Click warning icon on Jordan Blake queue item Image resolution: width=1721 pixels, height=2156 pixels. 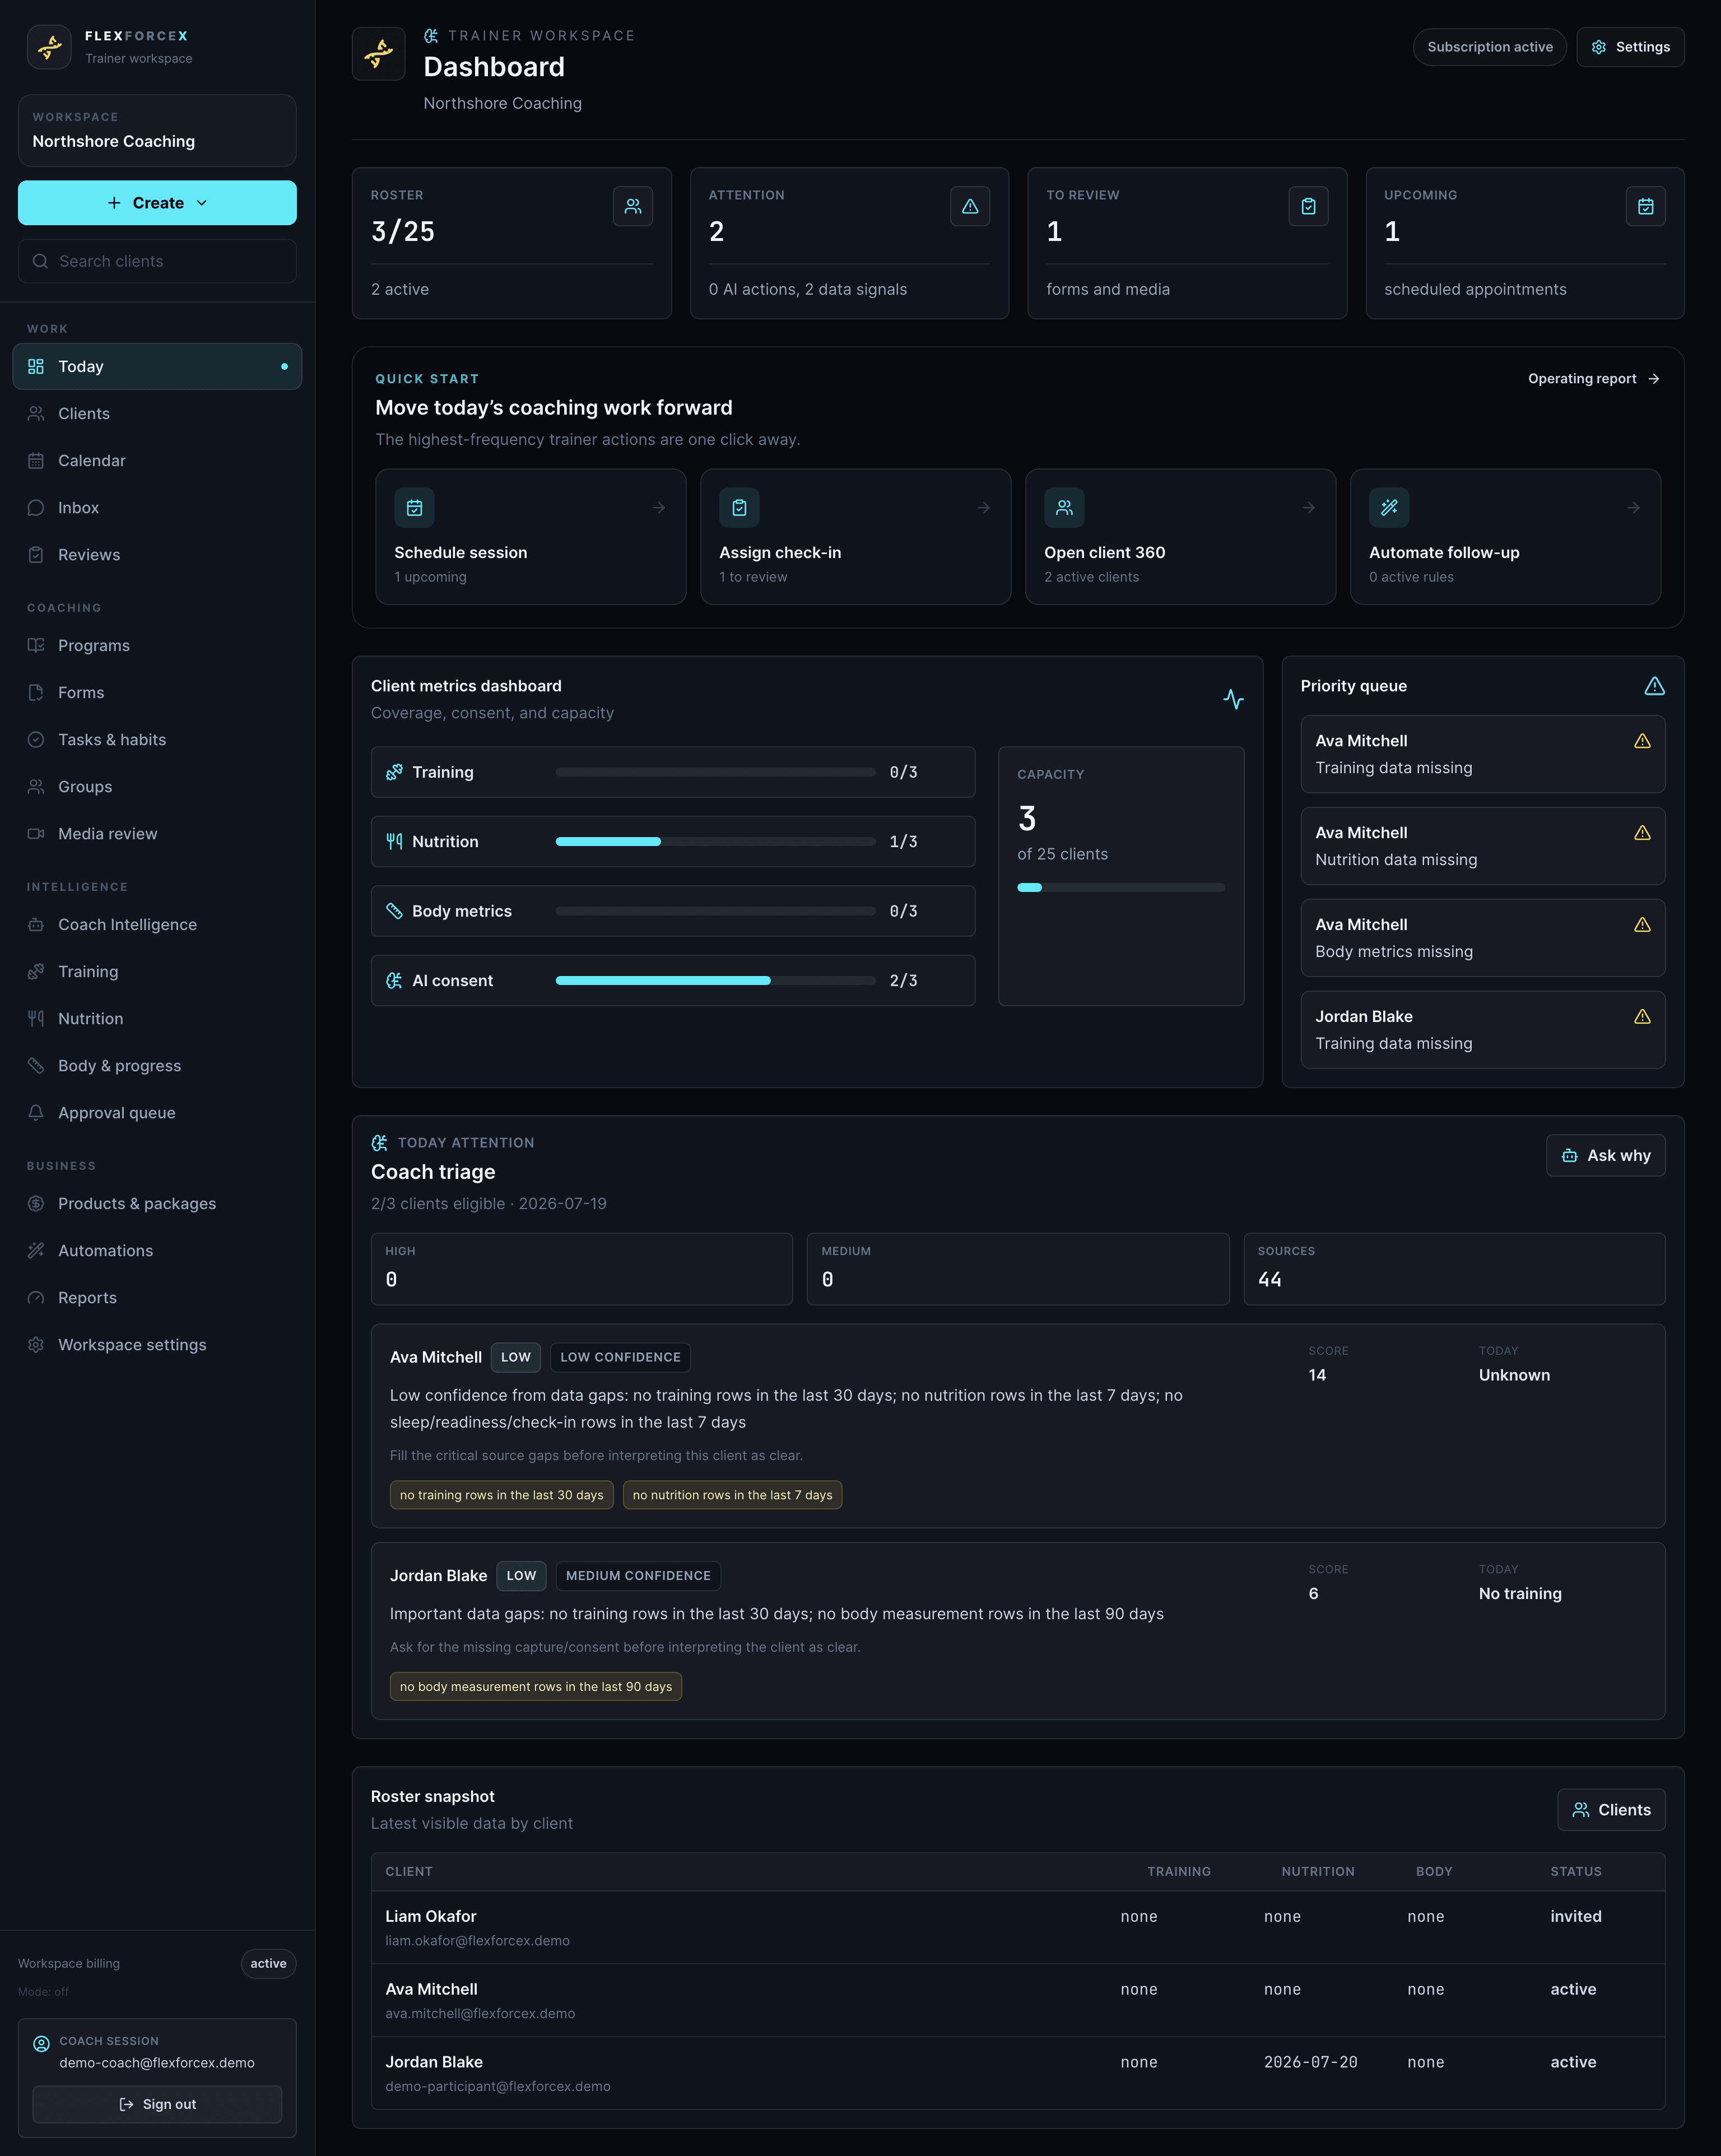(x=1642, y=1017)
